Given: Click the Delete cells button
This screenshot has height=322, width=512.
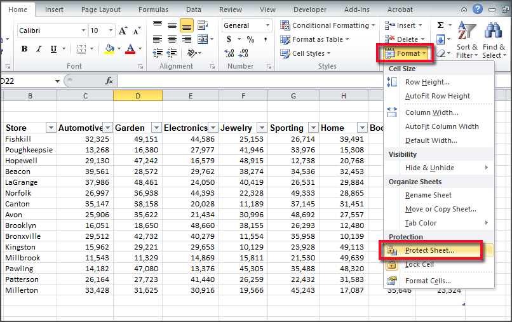Looking at the screenshot, I should click(405, 39).
